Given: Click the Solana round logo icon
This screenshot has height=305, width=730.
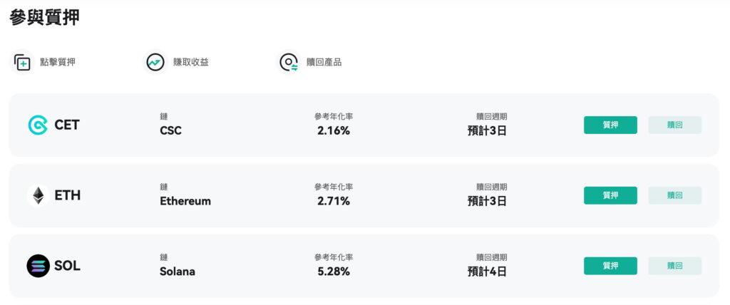Looking at the screenshot, I should pos(38,266).
